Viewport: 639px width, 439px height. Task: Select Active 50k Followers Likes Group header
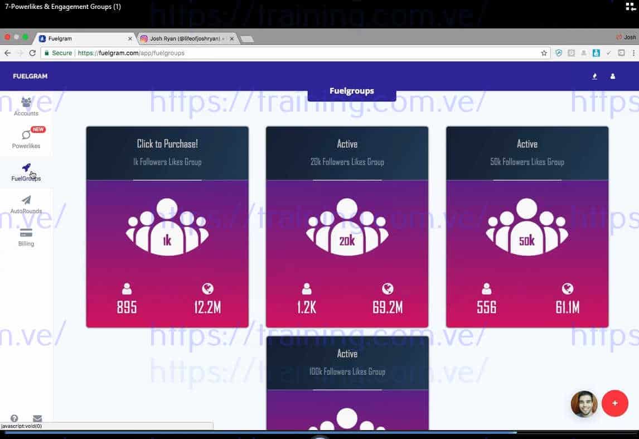[527, 153]
